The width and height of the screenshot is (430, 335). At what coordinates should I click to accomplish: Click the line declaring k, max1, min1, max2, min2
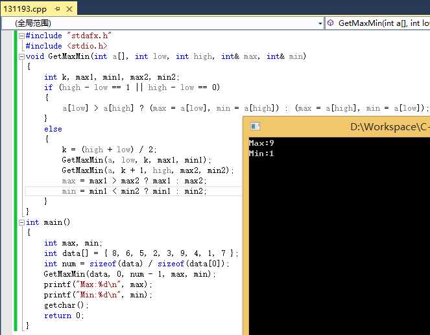pos(112,77)
